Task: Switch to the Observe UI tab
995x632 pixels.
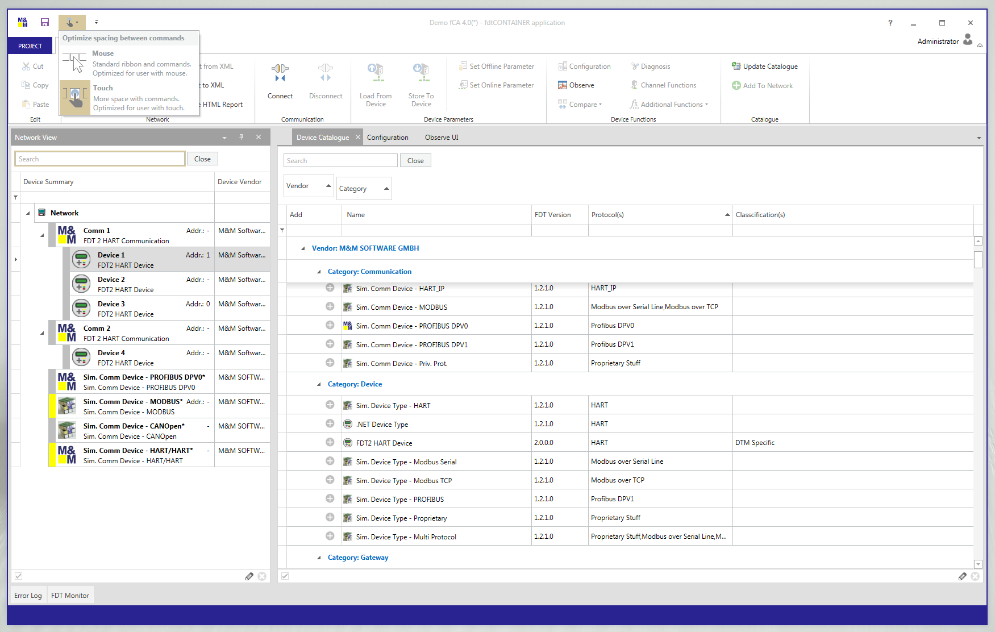Action: tap(442, 137)
